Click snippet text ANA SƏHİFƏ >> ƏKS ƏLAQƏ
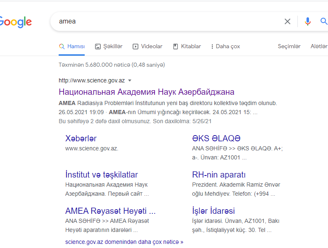 point(232,148)
